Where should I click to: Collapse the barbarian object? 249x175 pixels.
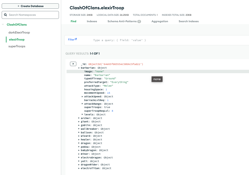(79, 68)
